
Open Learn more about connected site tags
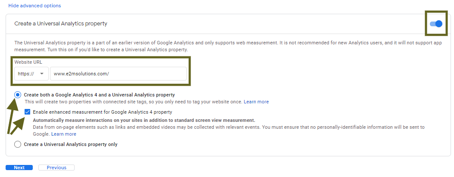(256, 102)
